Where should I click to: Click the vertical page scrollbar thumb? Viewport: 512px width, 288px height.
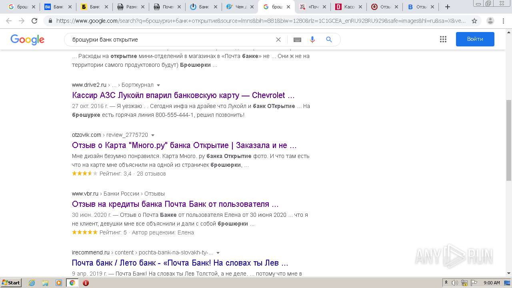coord(508,140)
